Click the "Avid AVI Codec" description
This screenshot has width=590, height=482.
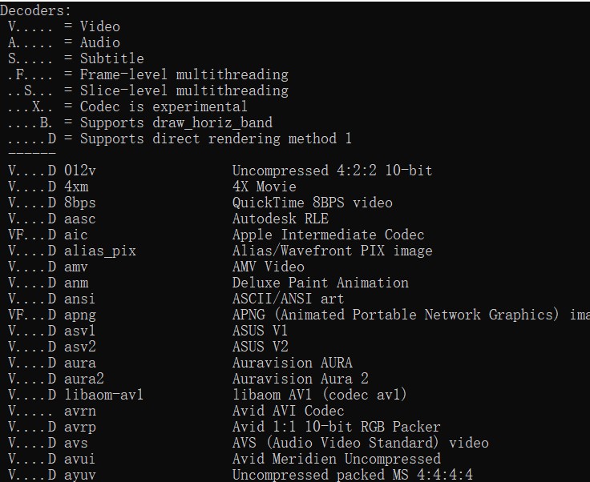pyautogui.click(x=289, y=411)
